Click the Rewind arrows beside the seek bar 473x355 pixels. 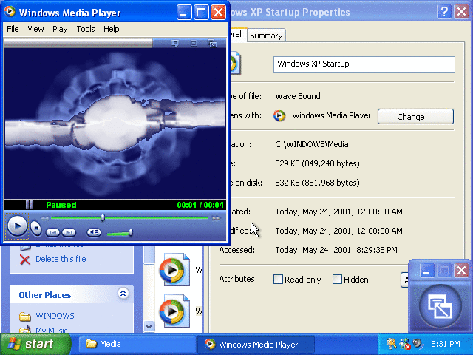click(44, 218)
